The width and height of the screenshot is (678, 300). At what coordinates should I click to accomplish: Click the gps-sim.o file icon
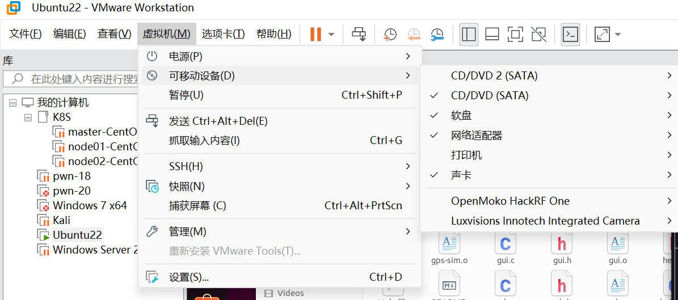[x=450, y=243]
